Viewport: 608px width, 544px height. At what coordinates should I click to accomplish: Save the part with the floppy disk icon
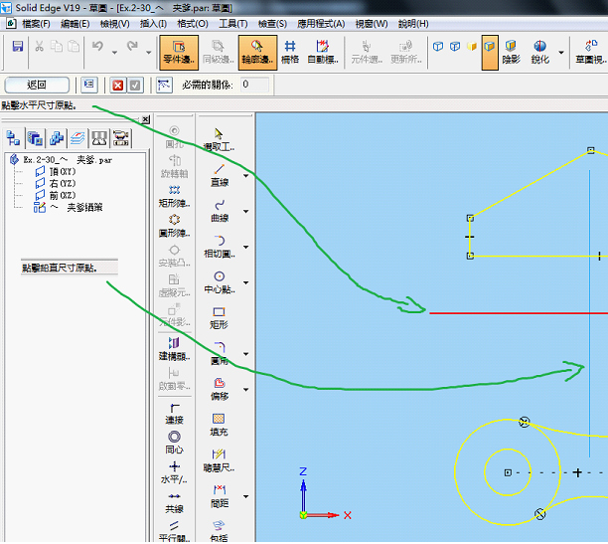coord(18,46)
